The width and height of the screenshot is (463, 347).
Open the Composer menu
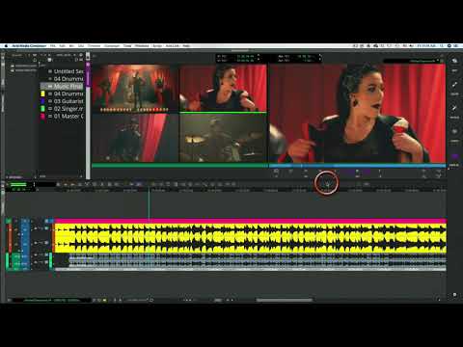click(112, 46)
